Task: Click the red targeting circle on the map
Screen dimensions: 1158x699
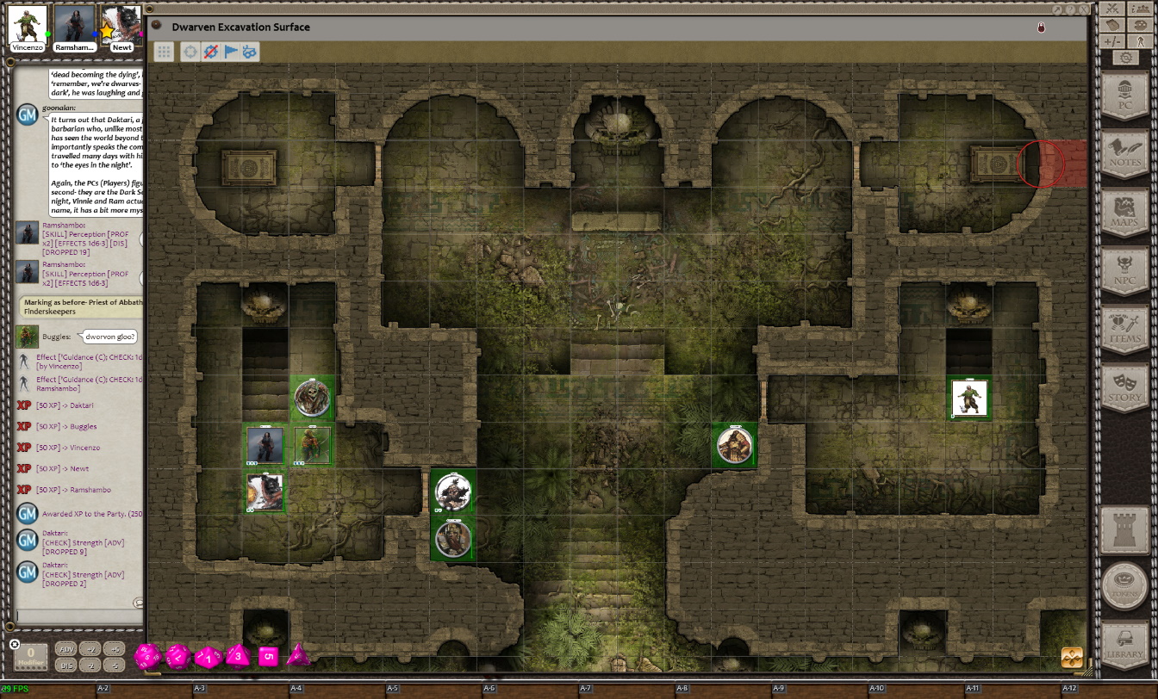Action: click(x=1041, y=164)
